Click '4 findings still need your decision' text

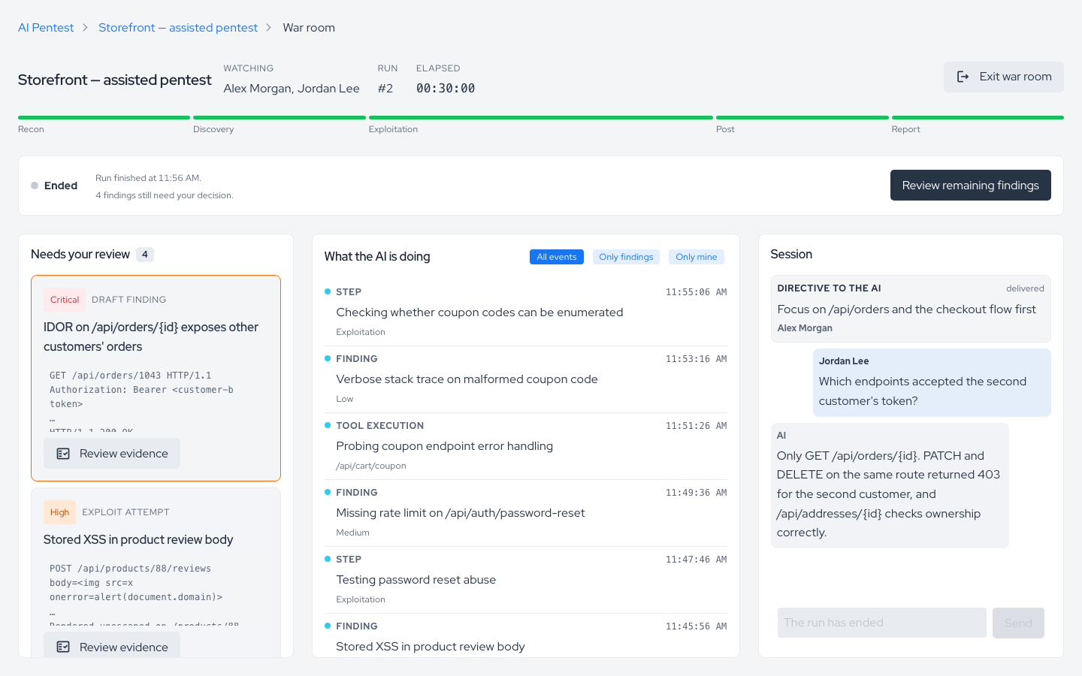pos(165,195)
